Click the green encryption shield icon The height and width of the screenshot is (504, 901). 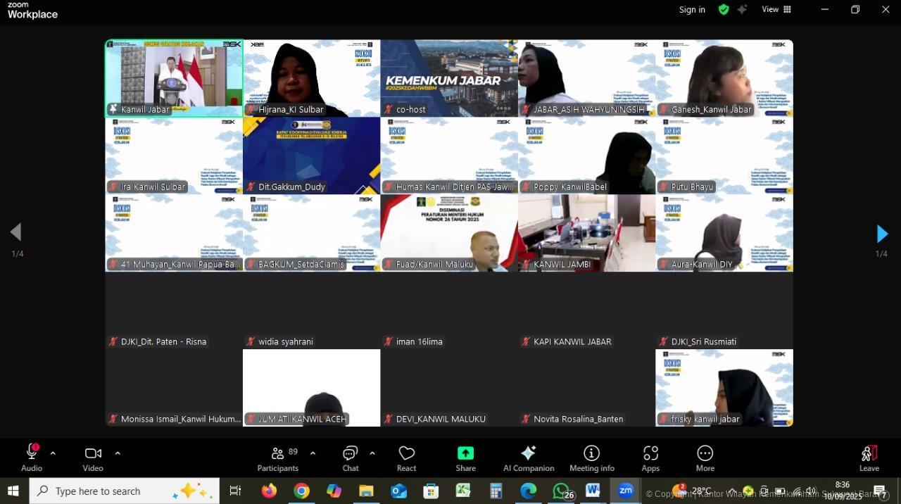(724, 10)
